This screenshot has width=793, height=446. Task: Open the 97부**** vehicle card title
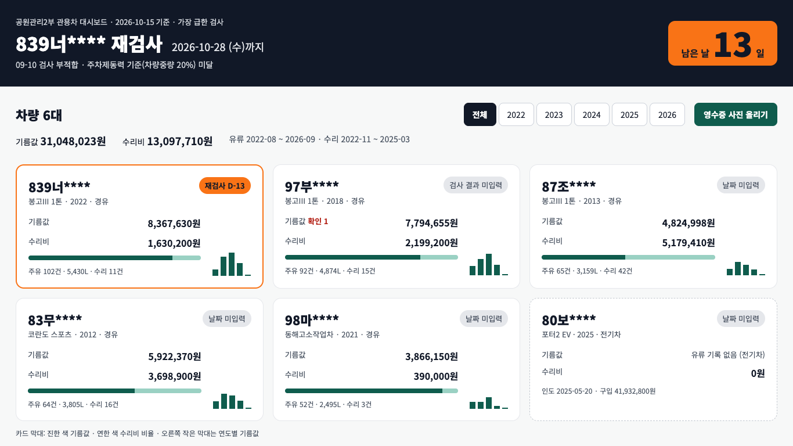pyautogui.click(x=312, y=186)
